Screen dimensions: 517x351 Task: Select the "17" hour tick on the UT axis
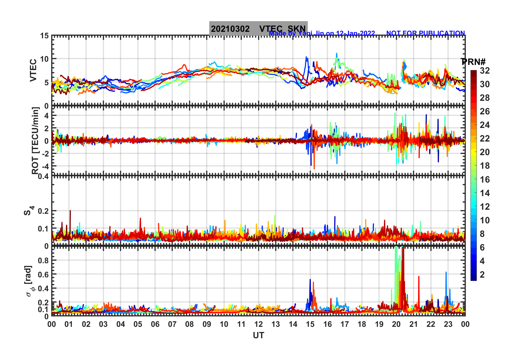pyautogui.click(x=345, y=324)
